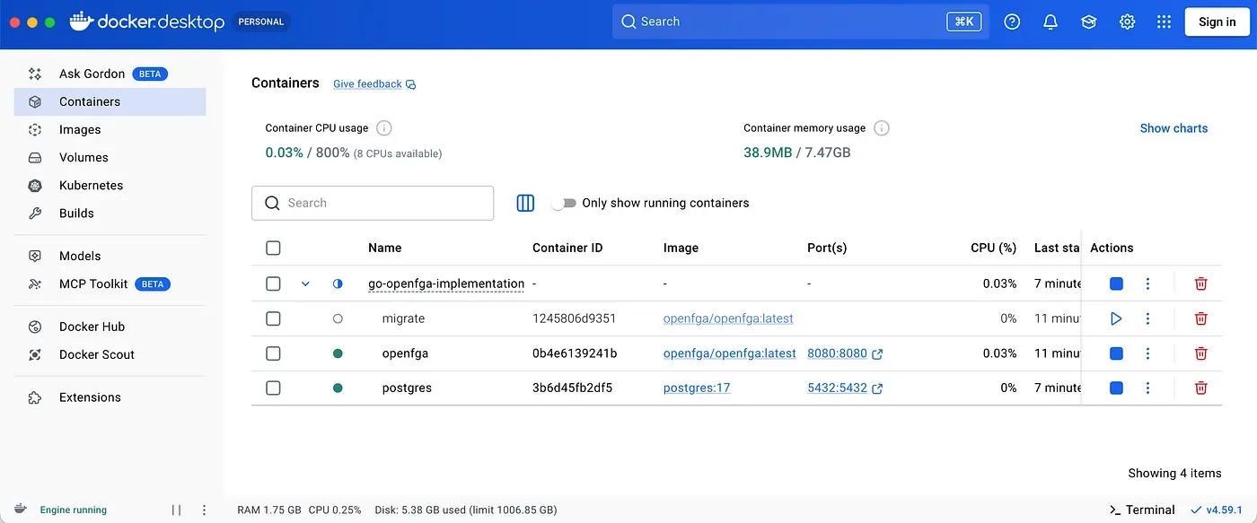This screenshot has width=1257, height=523.
Task: Open the migrate openfga/openfga:latest image link
Action: 728,318
